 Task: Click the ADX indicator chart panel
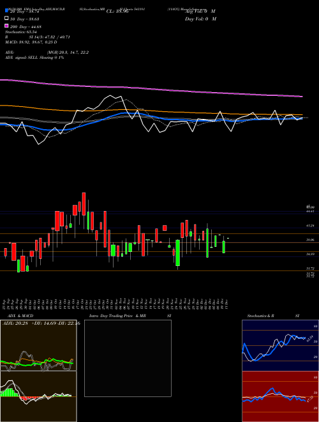[38, 345]
